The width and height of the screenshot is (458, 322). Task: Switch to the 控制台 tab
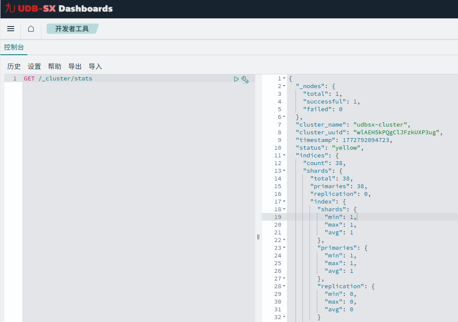click(x=14, y=47)
